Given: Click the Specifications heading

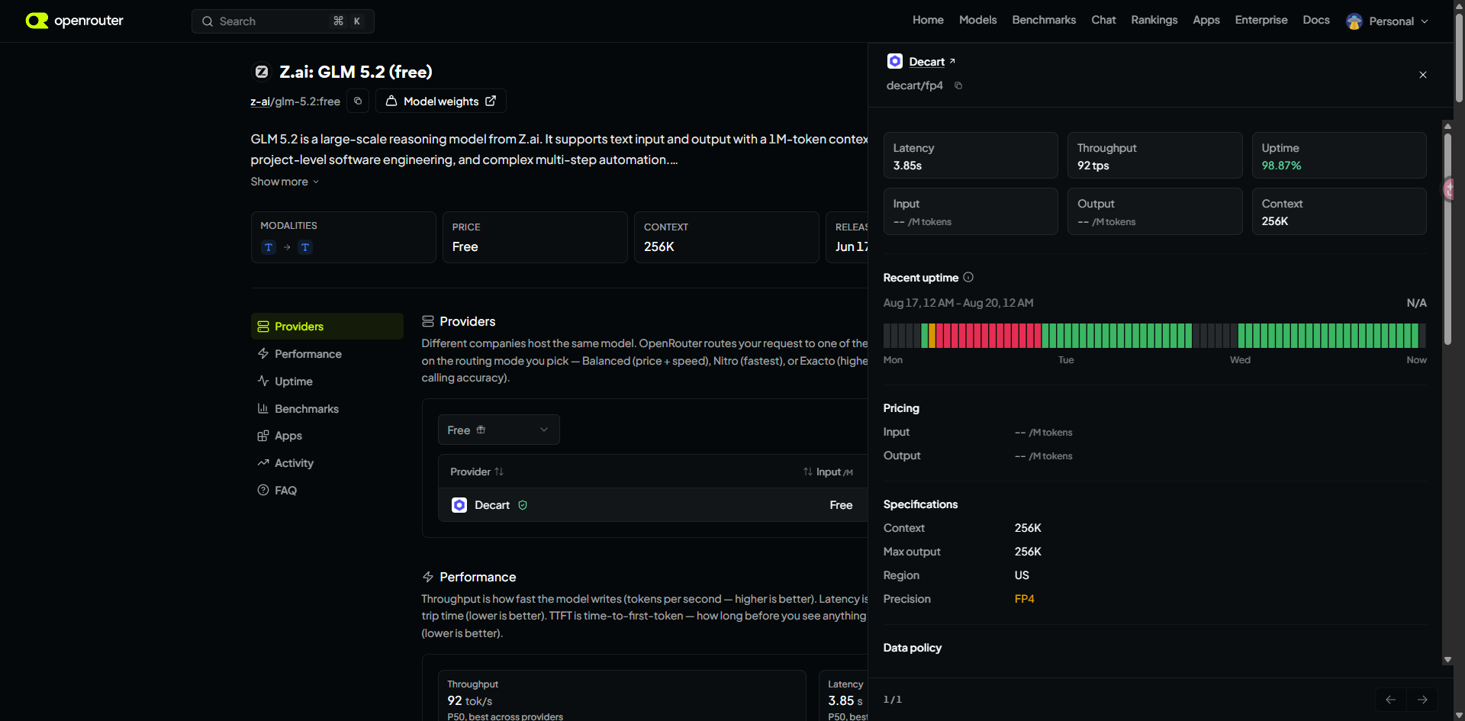Looking at the screenshot, I should click(920, 504).
